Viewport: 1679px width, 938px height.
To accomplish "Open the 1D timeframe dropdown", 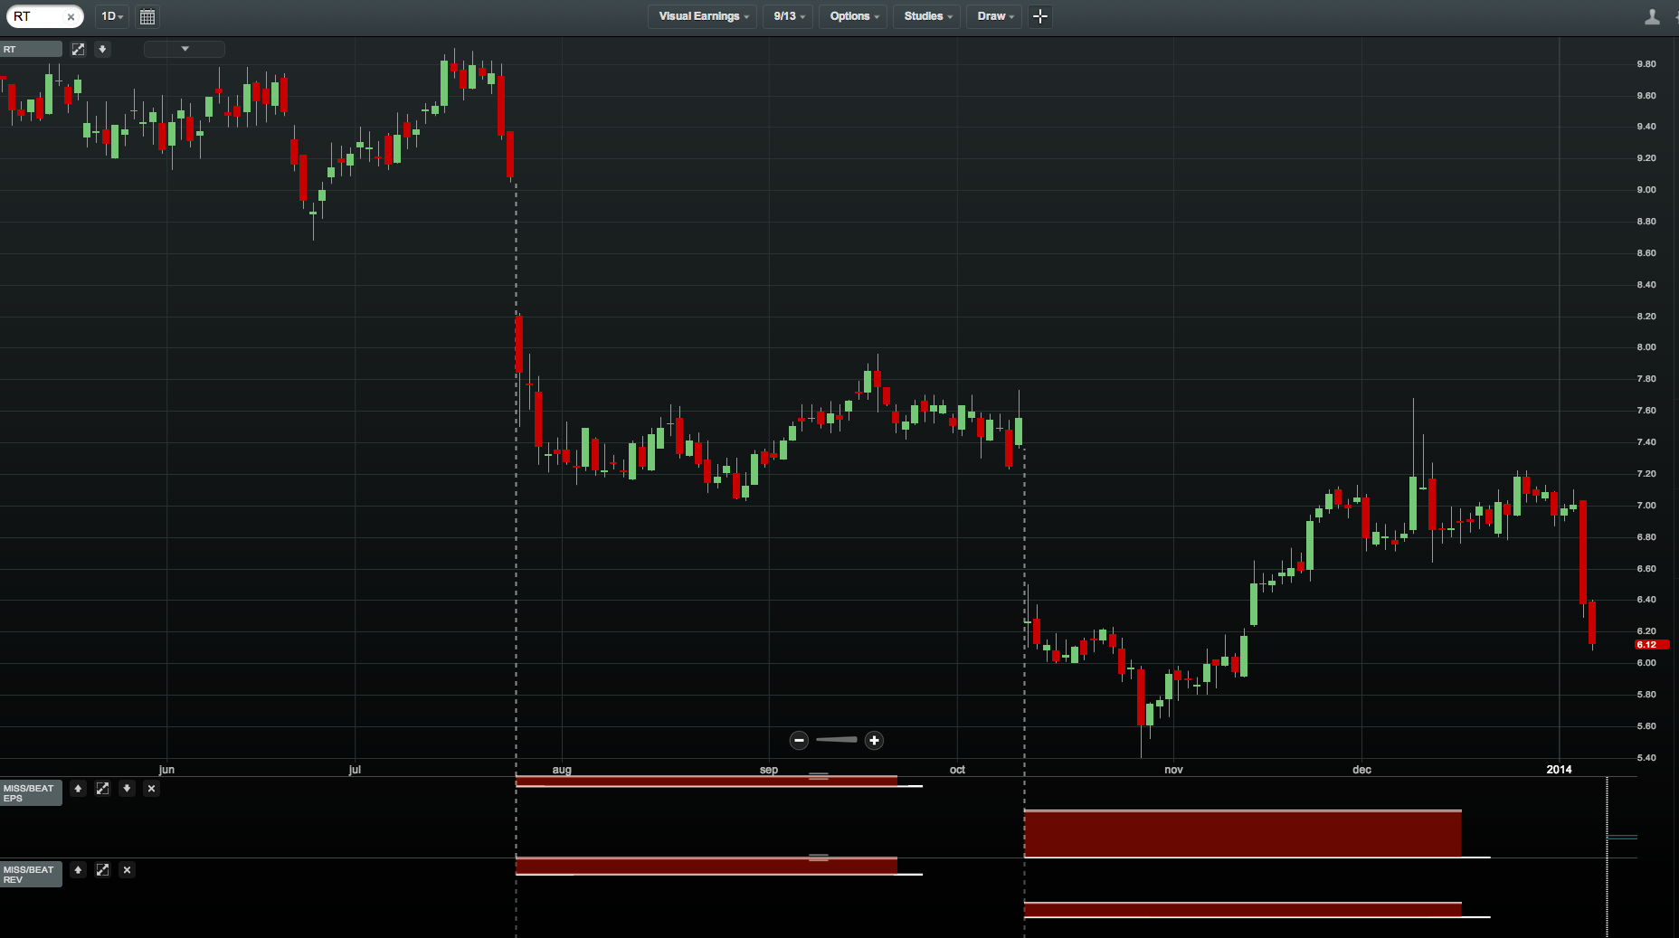I will 112,16.
